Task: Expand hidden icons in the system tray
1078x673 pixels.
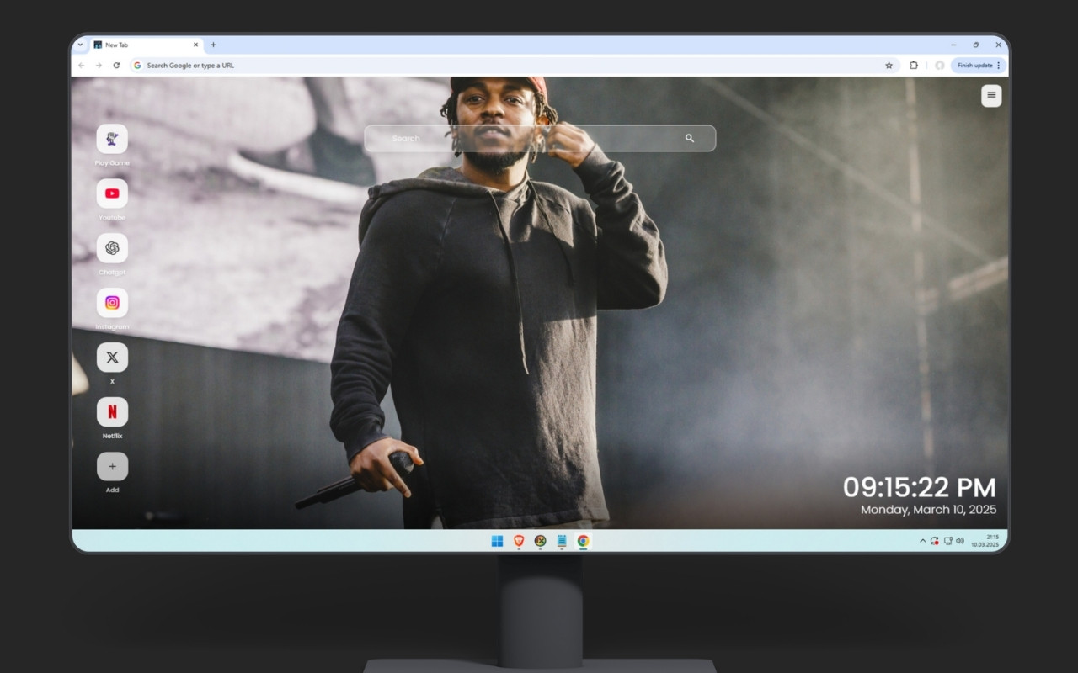Action: coord(922,540)
